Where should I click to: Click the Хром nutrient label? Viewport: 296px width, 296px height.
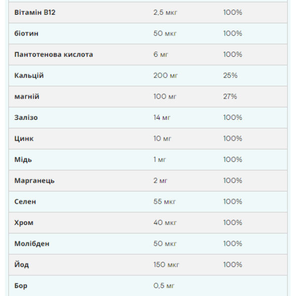click(x=24, y=222)
